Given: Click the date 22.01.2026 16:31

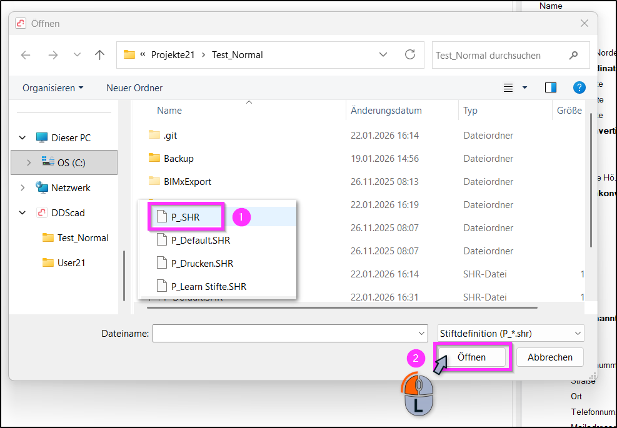Looking at the screenshot, I should click(384, 297).
